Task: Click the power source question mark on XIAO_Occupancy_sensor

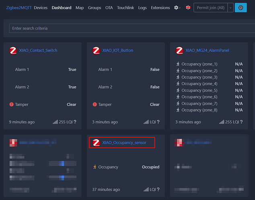Action: [x=158, y=189]
